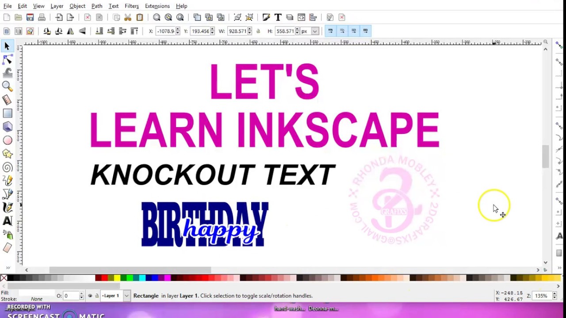This screenshot has width=566, height=318.
Task: Toggle the current layer lock icon
Action: tap(97, 296)
